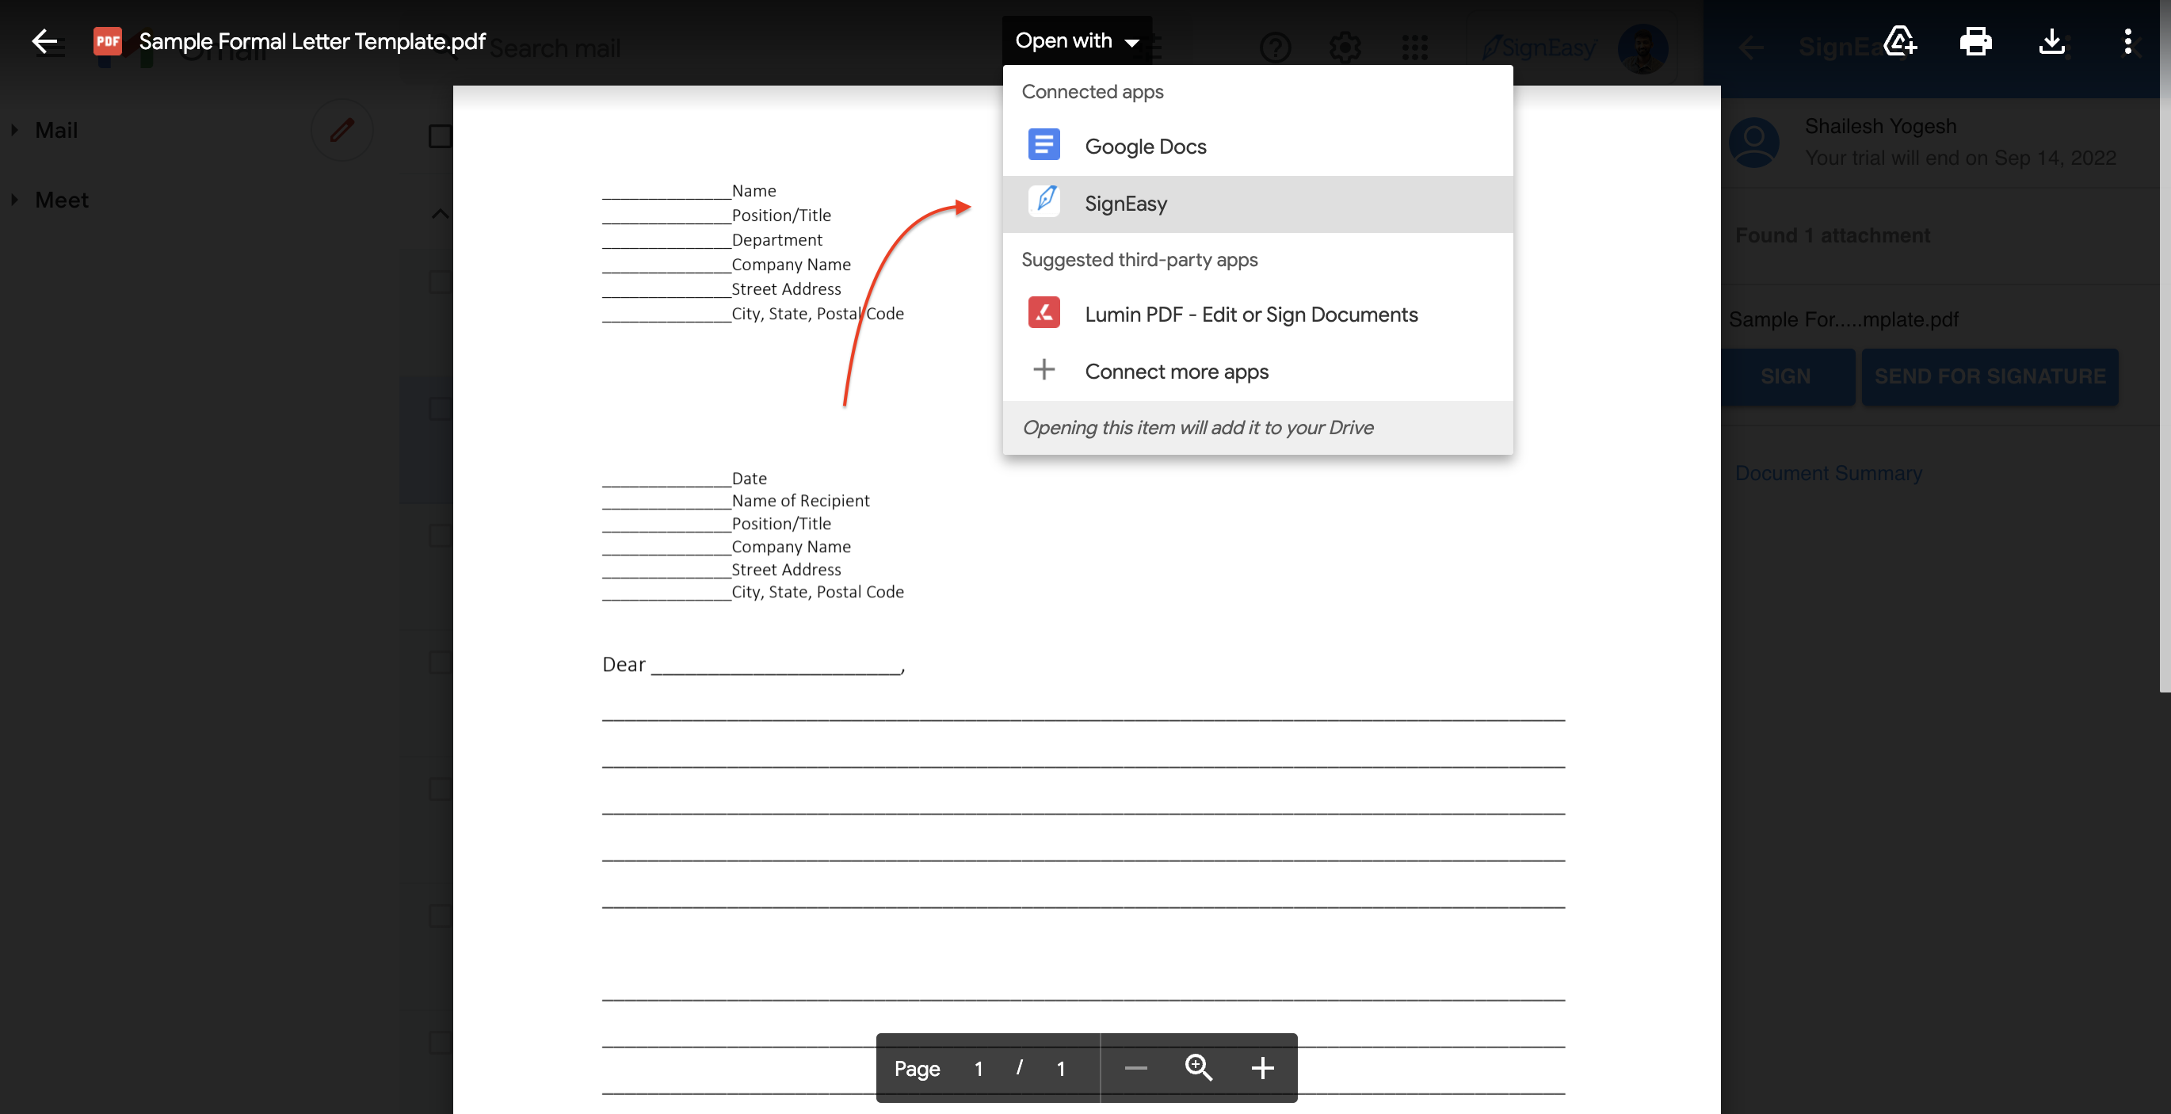This screenshot has height=1114, width=2171.
Task: Edit the current page number field
Action: (979, 1069)
